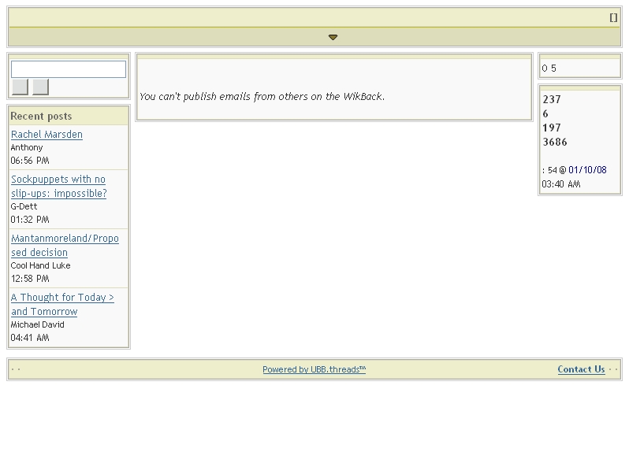The image size is (629, 452).
Task: Click the 3686 statistic number
Action: [x=555, y=143]
